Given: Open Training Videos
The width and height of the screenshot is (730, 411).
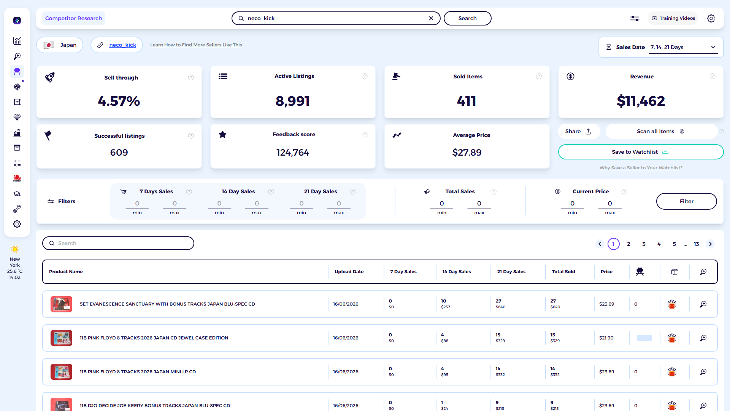Looking at the screenshot, I should [673, 18].
